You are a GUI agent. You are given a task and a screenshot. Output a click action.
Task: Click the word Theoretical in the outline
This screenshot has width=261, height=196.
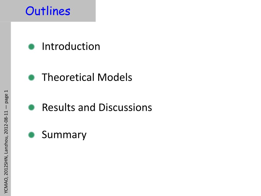pyautogui.click(x=68, y=77)
